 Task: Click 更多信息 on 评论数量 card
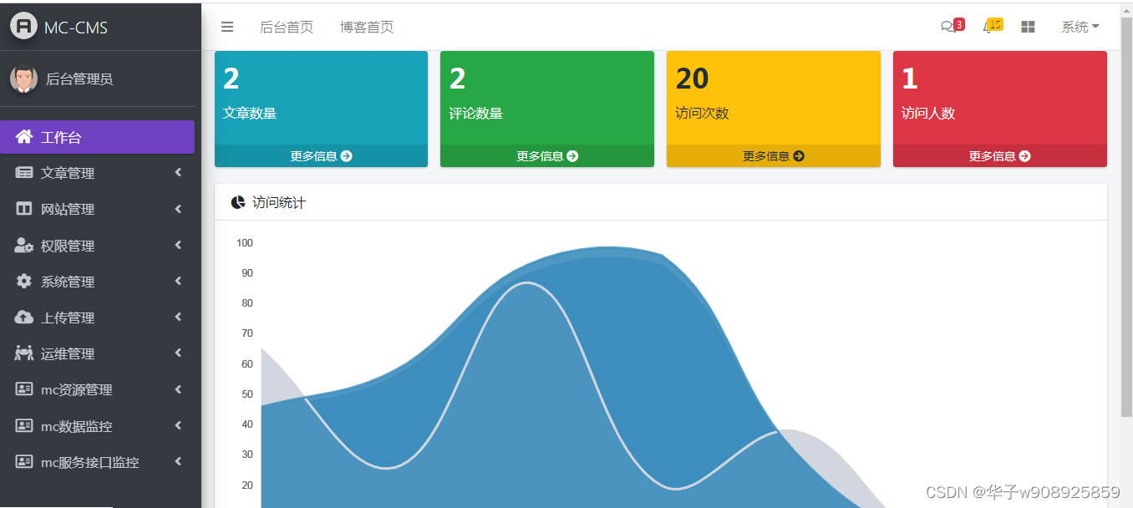(547, 156)
